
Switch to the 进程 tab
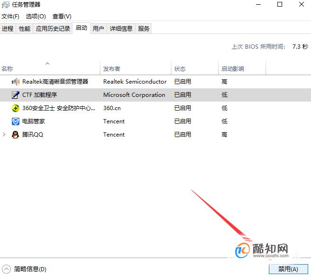coord(8,29)
